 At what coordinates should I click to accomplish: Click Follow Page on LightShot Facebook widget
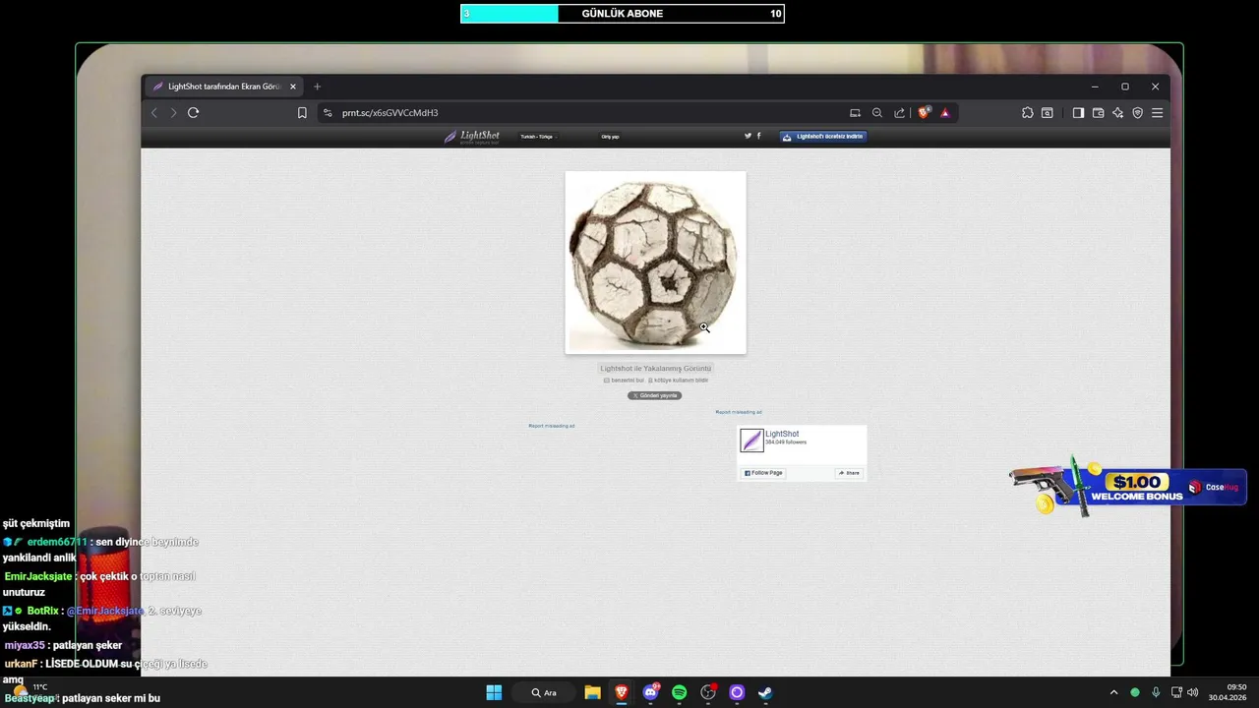(763, 473)
